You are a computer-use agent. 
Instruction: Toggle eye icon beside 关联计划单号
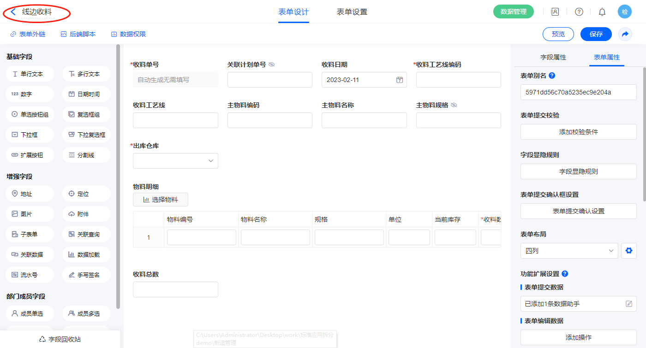[x=272, y=65]
